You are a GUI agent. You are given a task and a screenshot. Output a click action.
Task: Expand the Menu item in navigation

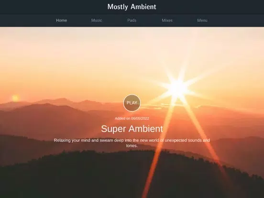click(202, 21)
